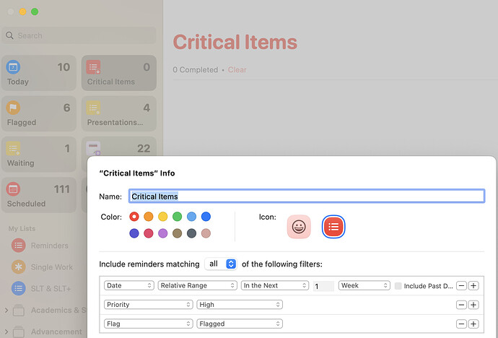The image size is (498, 338).
Task: Remove the Priority filter row with minus
Action: [x=462, y=305]
